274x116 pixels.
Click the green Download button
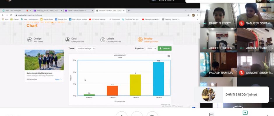pos(165,48)
